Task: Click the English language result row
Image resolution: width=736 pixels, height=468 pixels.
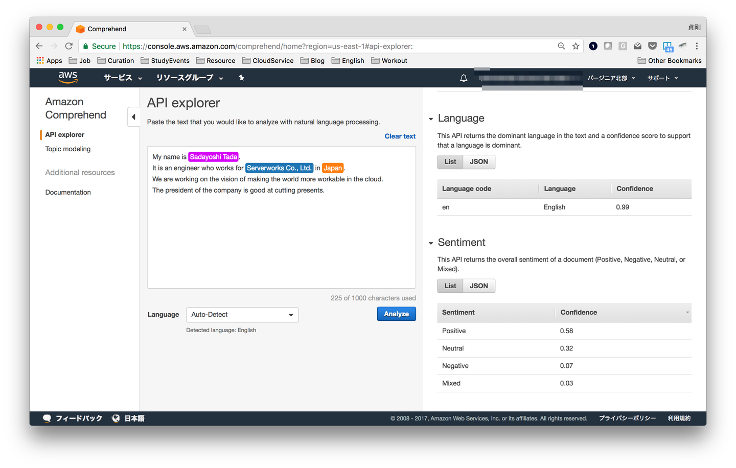Action: click(x=564, y=207)
